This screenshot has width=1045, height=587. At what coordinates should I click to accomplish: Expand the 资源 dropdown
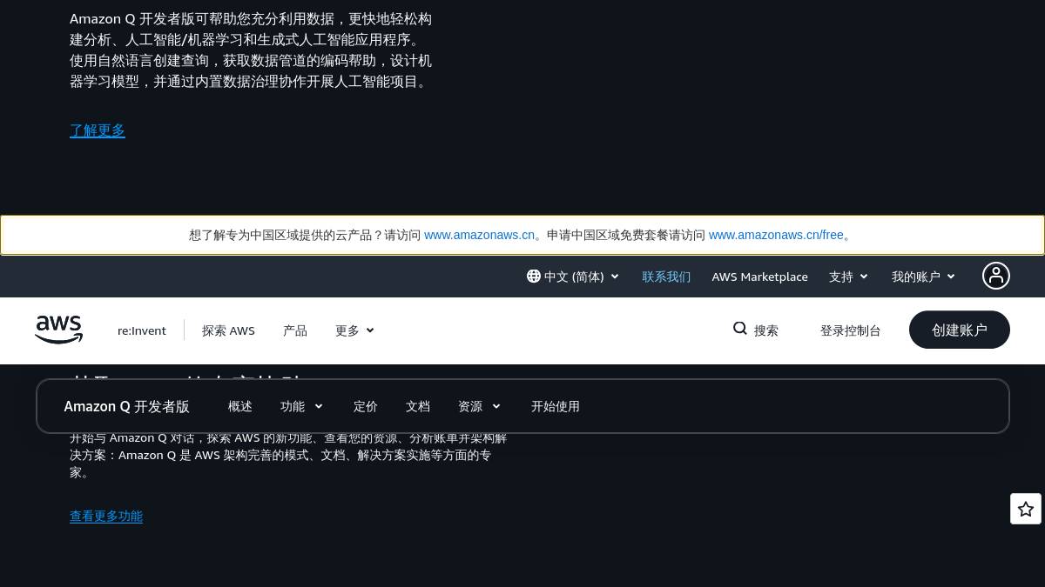pos(480,406)
